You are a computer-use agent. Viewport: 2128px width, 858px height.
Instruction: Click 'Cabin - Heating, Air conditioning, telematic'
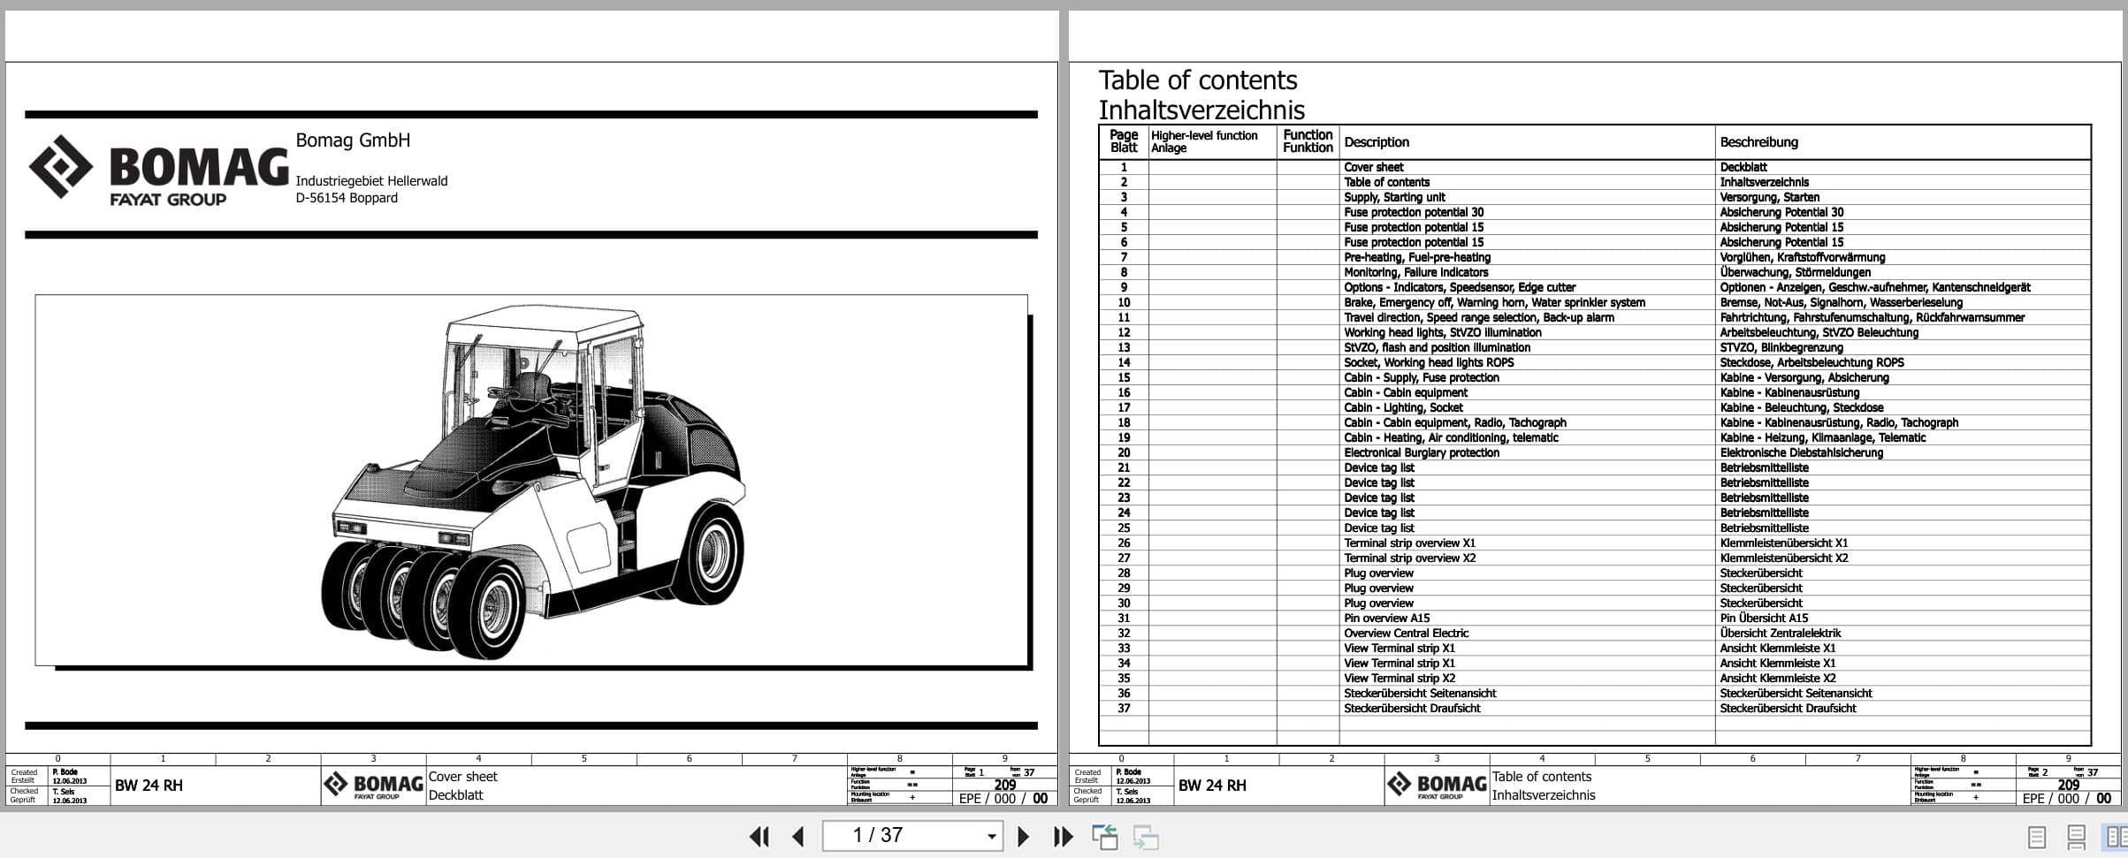1451,437
